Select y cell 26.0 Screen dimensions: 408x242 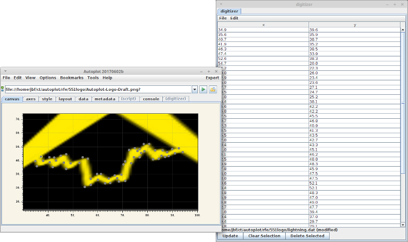(355, 73)
